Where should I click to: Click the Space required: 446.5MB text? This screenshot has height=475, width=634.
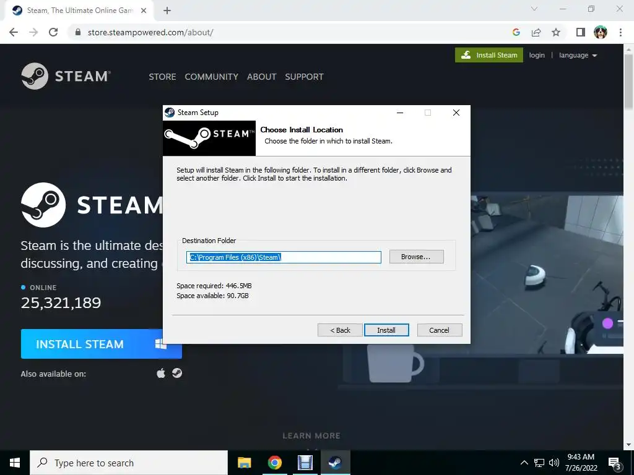tap(214, 286)
